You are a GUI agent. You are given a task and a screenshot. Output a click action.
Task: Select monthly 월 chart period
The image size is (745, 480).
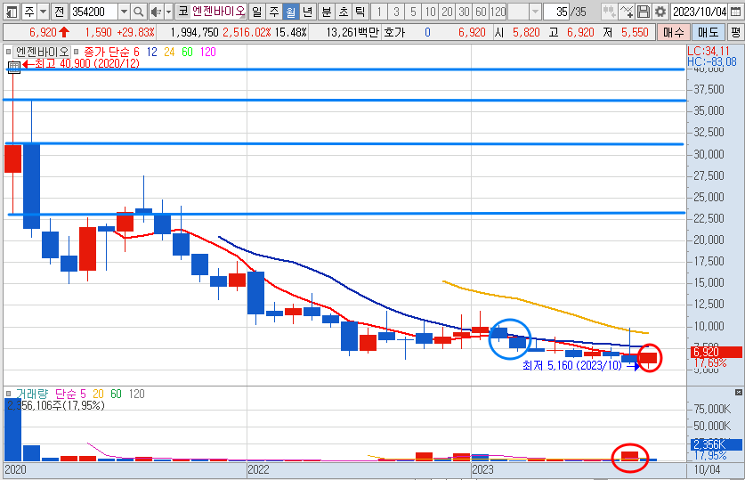click(x=291, y=11)
